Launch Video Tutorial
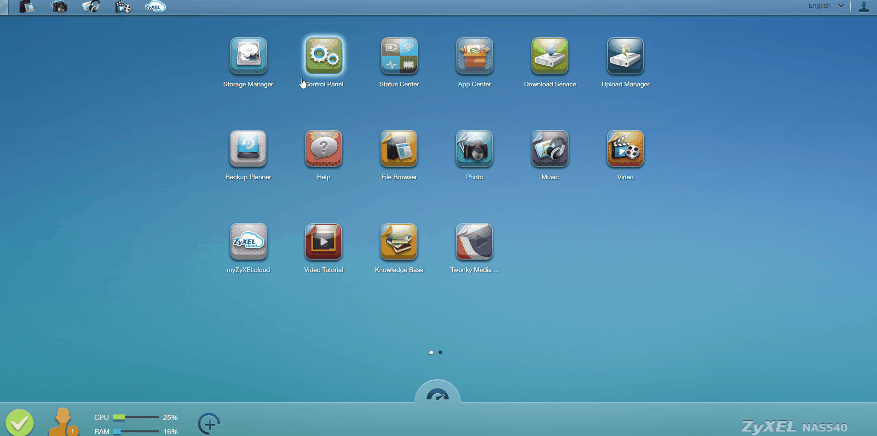The height and width of the screenshot is (436, 877). point(324,241)
